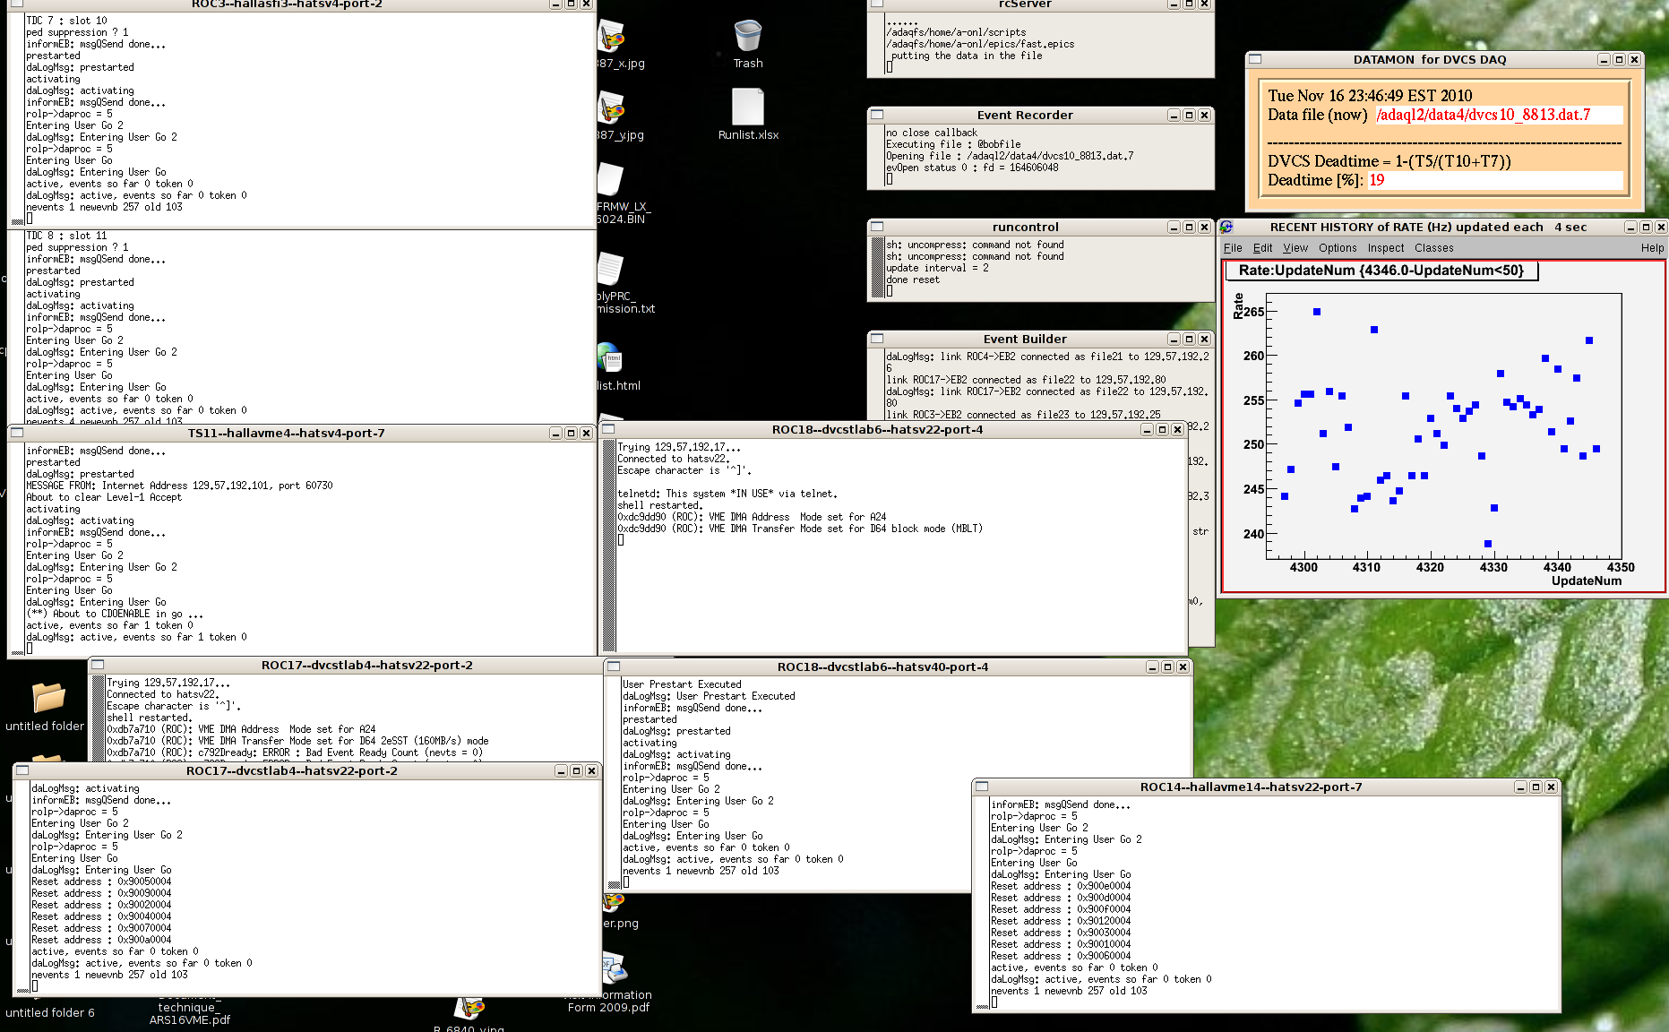Click the 'untitled folder 6' desktop label
1669x1032 pixels.
[50, 1012]
